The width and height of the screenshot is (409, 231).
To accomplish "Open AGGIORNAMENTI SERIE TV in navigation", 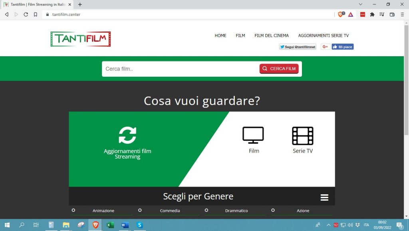I will pos(323,36).
